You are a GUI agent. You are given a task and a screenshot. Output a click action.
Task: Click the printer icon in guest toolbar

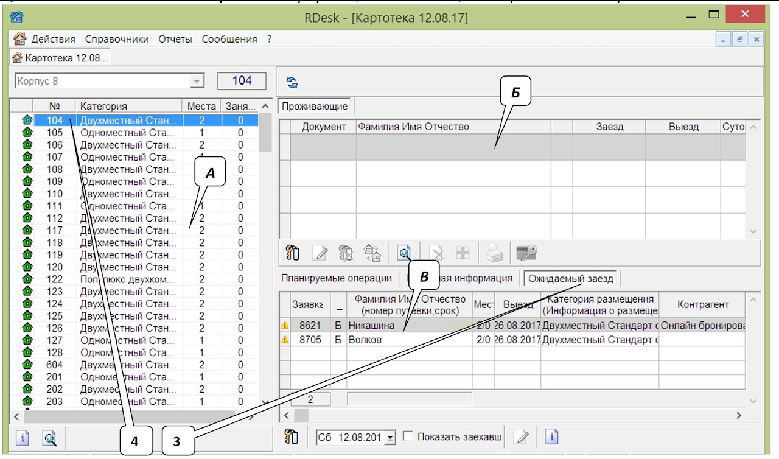494,253
